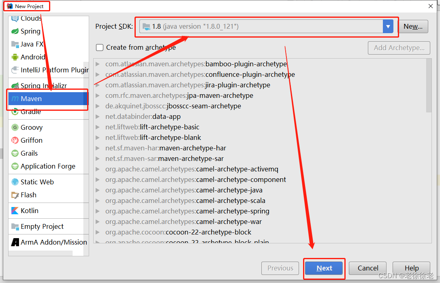Image resolution: width=440 pixels, height=283 pixels.
Task: Click the Java FX folder icon
Action: pos(15,44)
